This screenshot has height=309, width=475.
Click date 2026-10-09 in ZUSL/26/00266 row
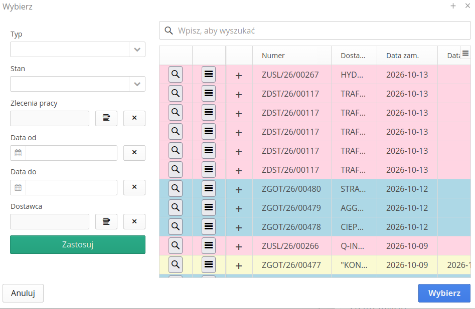(x=407, y=246)
